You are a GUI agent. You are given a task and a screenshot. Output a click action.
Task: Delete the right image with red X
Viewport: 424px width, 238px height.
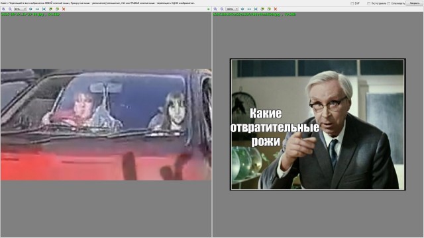pos(276,9)
